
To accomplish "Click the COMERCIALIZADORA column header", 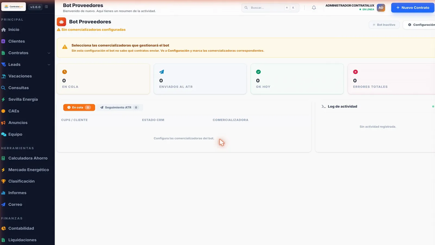I will (231, 120).
